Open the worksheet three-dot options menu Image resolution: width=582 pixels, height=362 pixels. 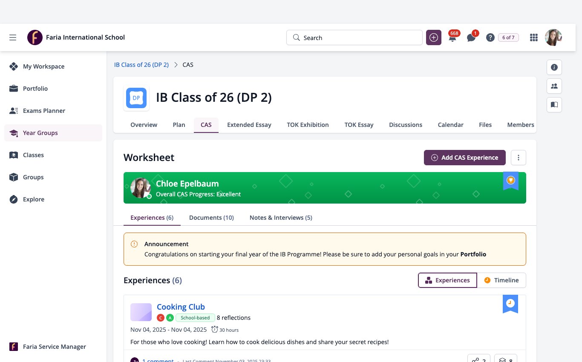pos(519,158)
